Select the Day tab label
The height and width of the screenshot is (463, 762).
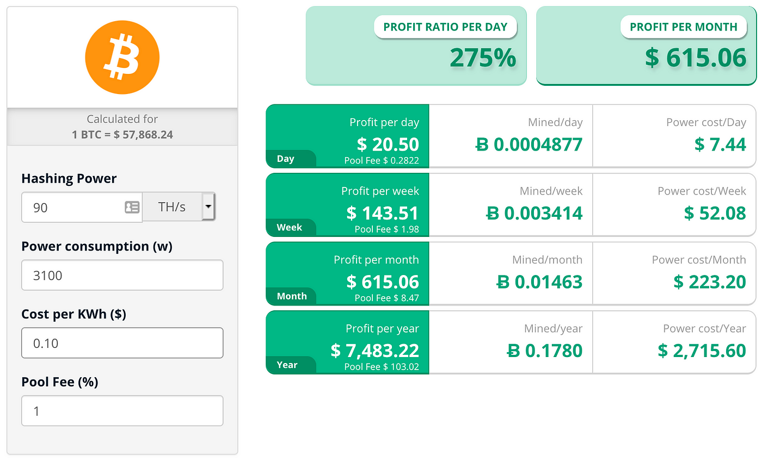(x=286, y=159)
